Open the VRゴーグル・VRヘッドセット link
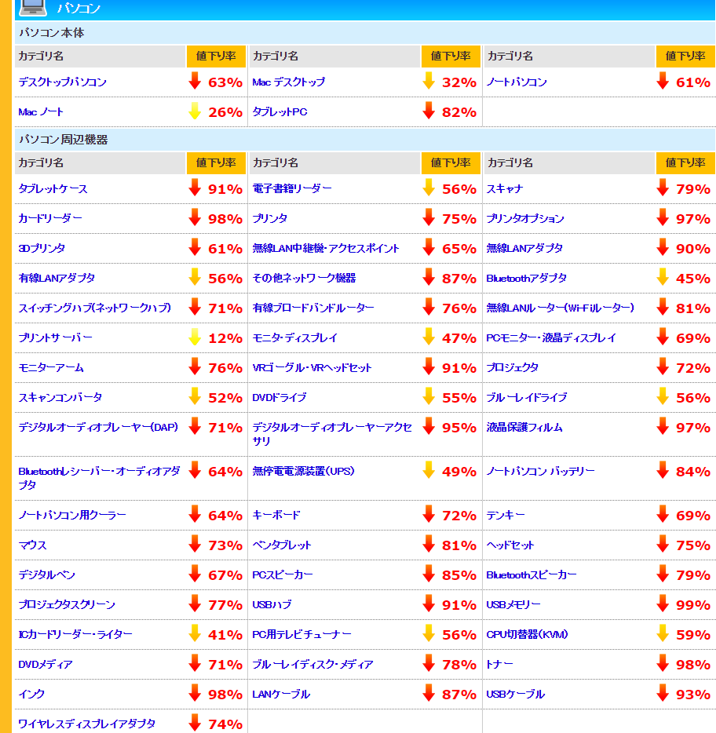This screenshot has height=733, width=716. click(312, 368)
